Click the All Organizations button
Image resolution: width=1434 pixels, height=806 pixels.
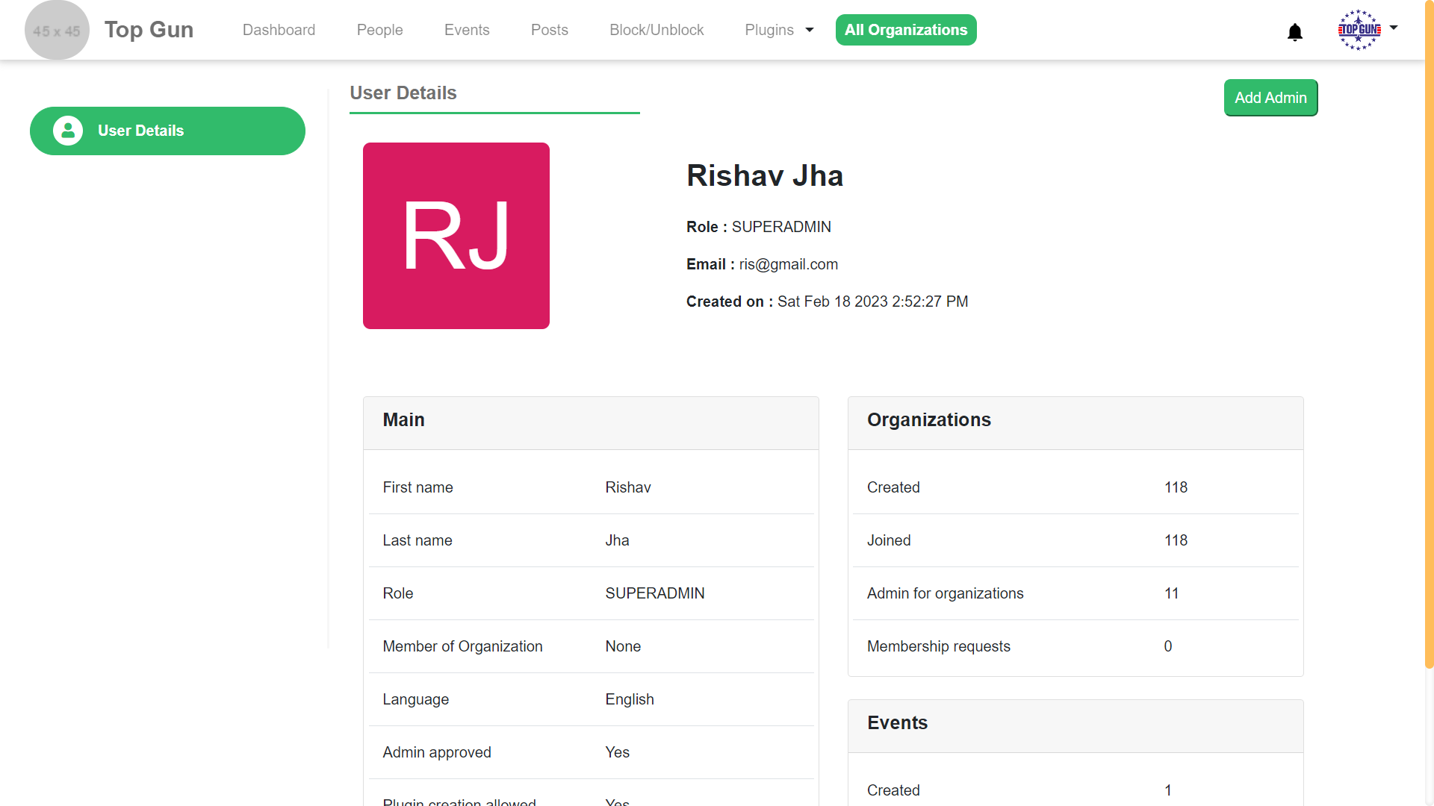click(906, 30)
